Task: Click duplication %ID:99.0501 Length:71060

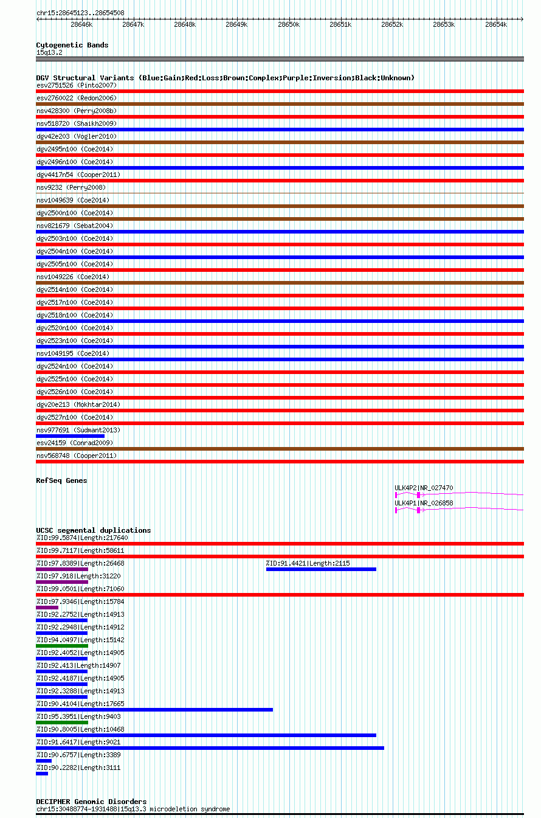Action: (x=80, y=589)
